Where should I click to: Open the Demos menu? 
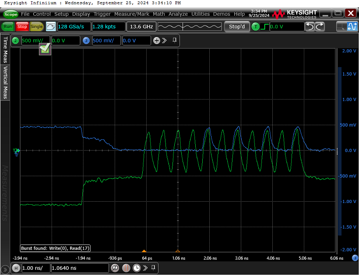pyautogui.click(x=222, y=14)
